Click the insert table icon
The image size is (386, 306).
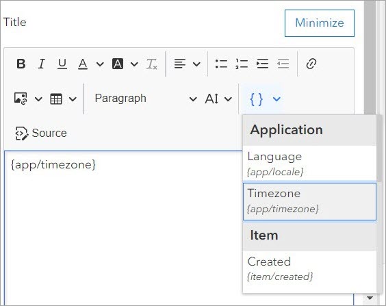56,99
